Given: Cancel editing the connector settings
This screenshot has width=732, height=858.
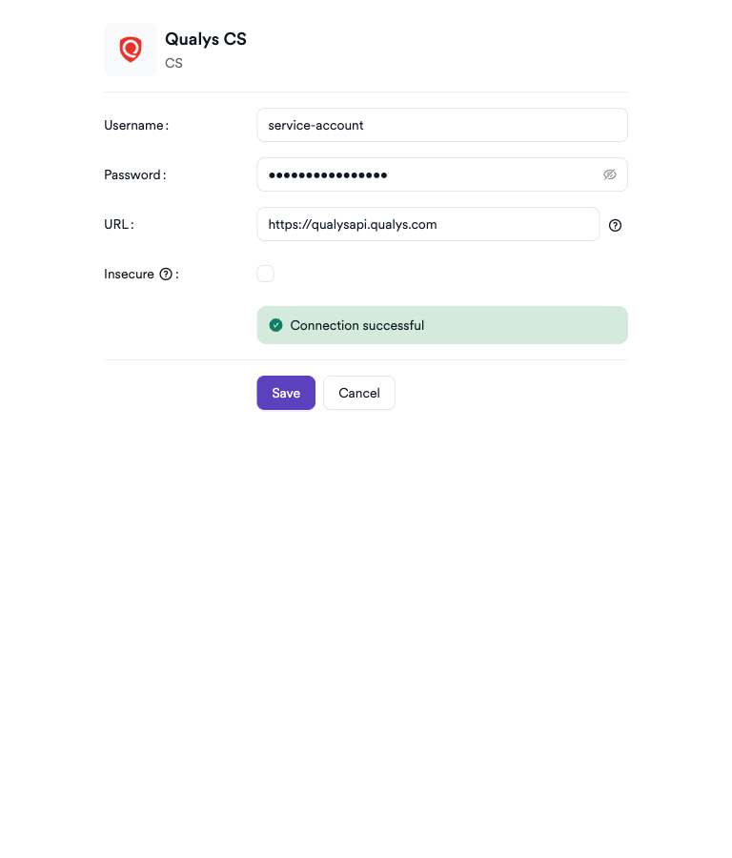Looking at the screenshot, I should pyautogui.click(x=358, y=393).
